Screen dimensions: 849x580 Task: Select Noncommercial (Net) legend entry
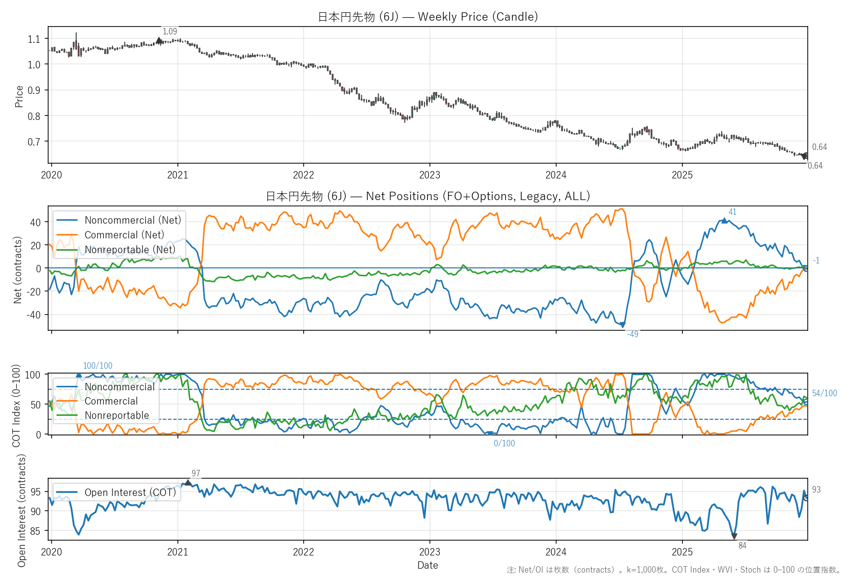point(133,220)
